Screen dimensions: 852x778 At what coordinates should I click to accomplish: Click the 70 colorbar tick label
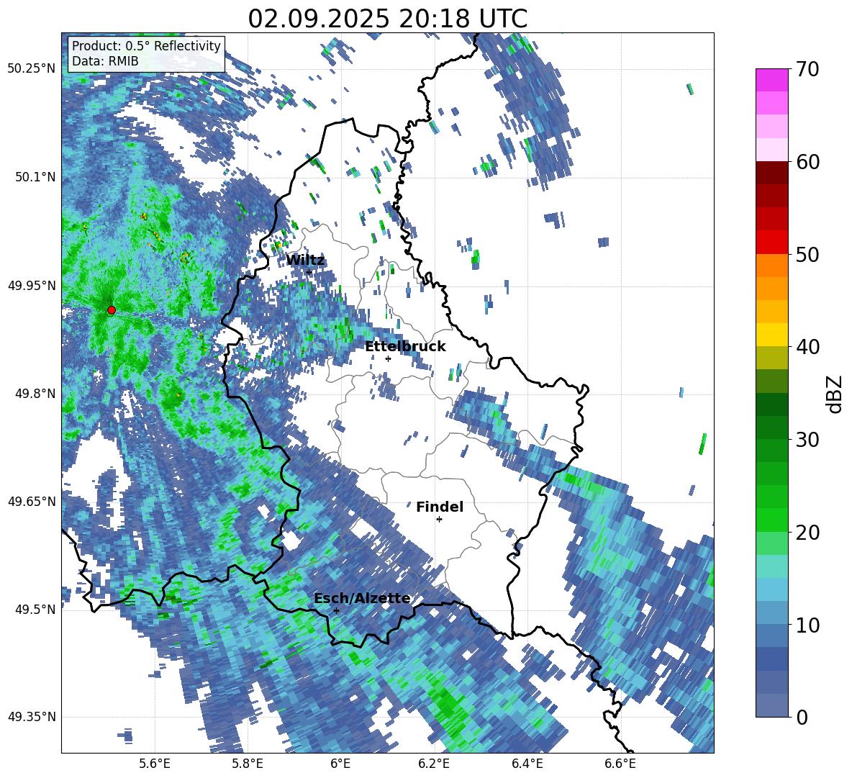coord(807,69)
